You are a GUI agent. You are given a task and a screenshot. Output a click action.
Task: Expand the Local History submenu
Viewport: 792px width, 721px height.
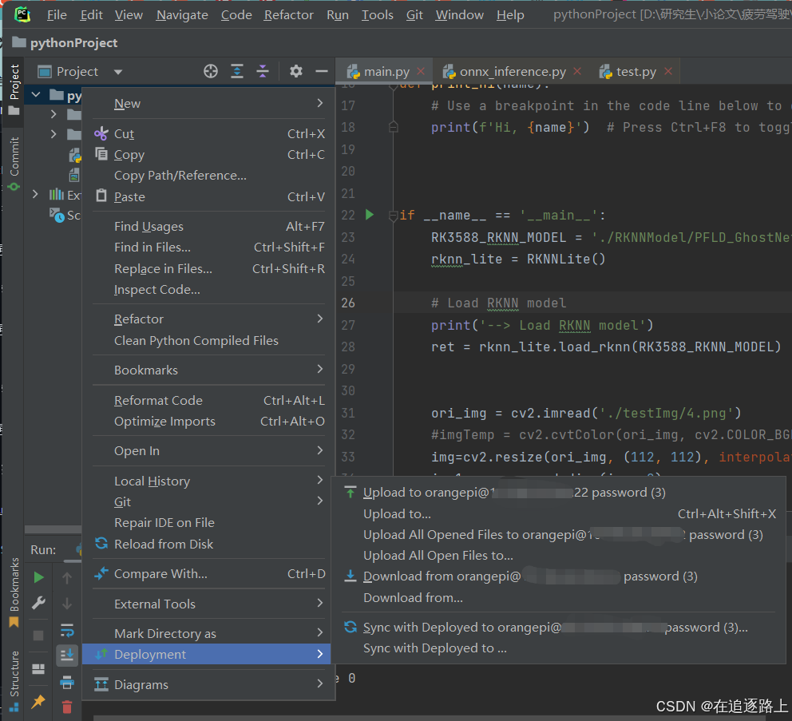click(x=208, y=481)
